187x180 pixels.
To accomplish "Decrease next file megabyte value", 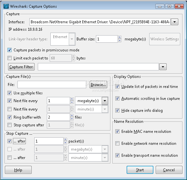I will [x=72, y=102].
